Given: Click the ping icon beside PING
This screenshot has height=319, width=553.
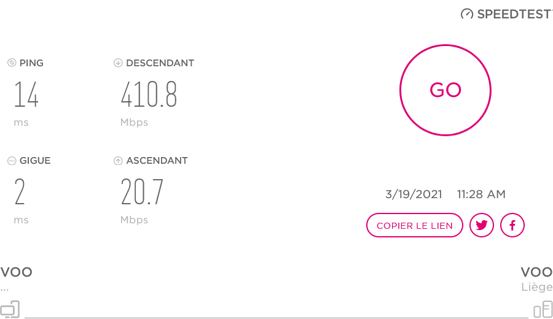Looking at the screenshot, I should pyautogui.click(x=12, y=63).
